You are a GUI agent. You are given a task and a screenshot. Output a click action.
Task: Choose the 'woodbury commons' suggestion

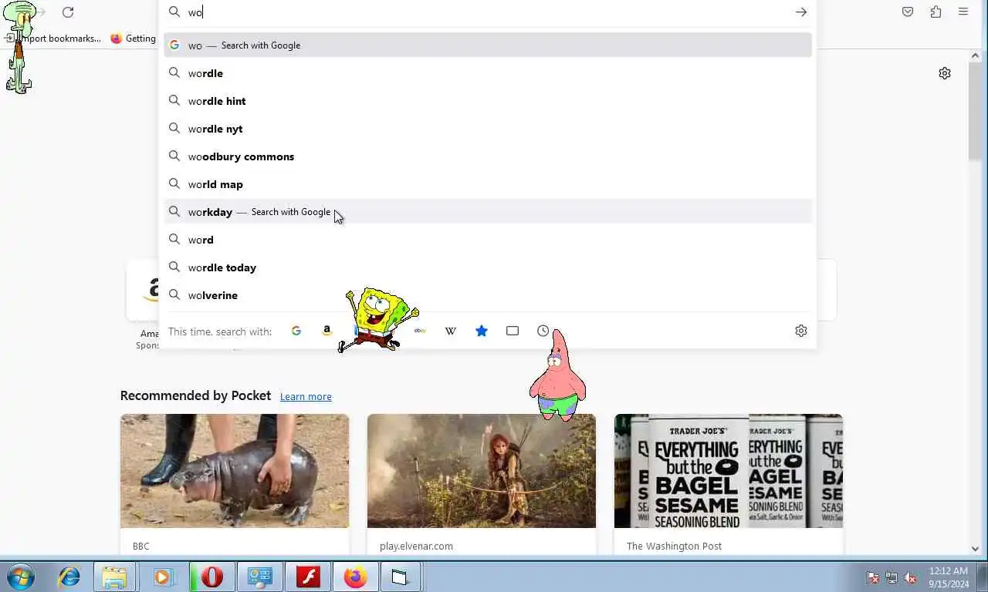click(x=488, y=156)
